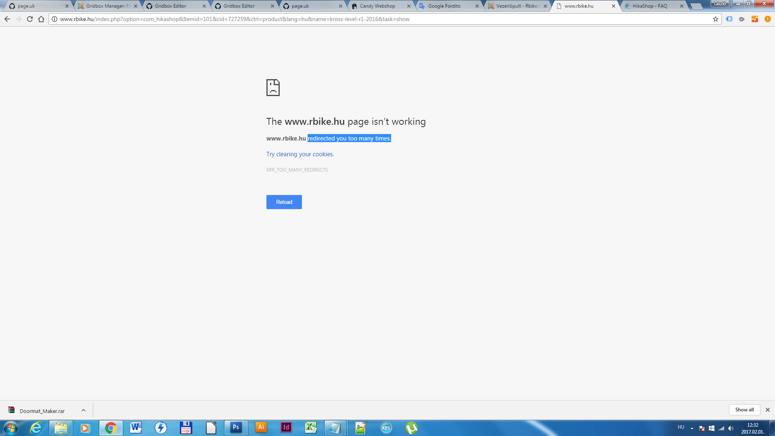Click the blue Reload button

coord(284,202)
